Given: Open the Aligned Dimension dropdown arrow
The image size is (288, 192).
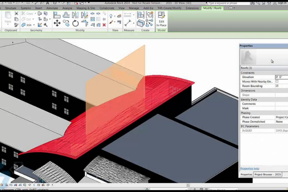Looking at the screenshot, I should (134, 15).
